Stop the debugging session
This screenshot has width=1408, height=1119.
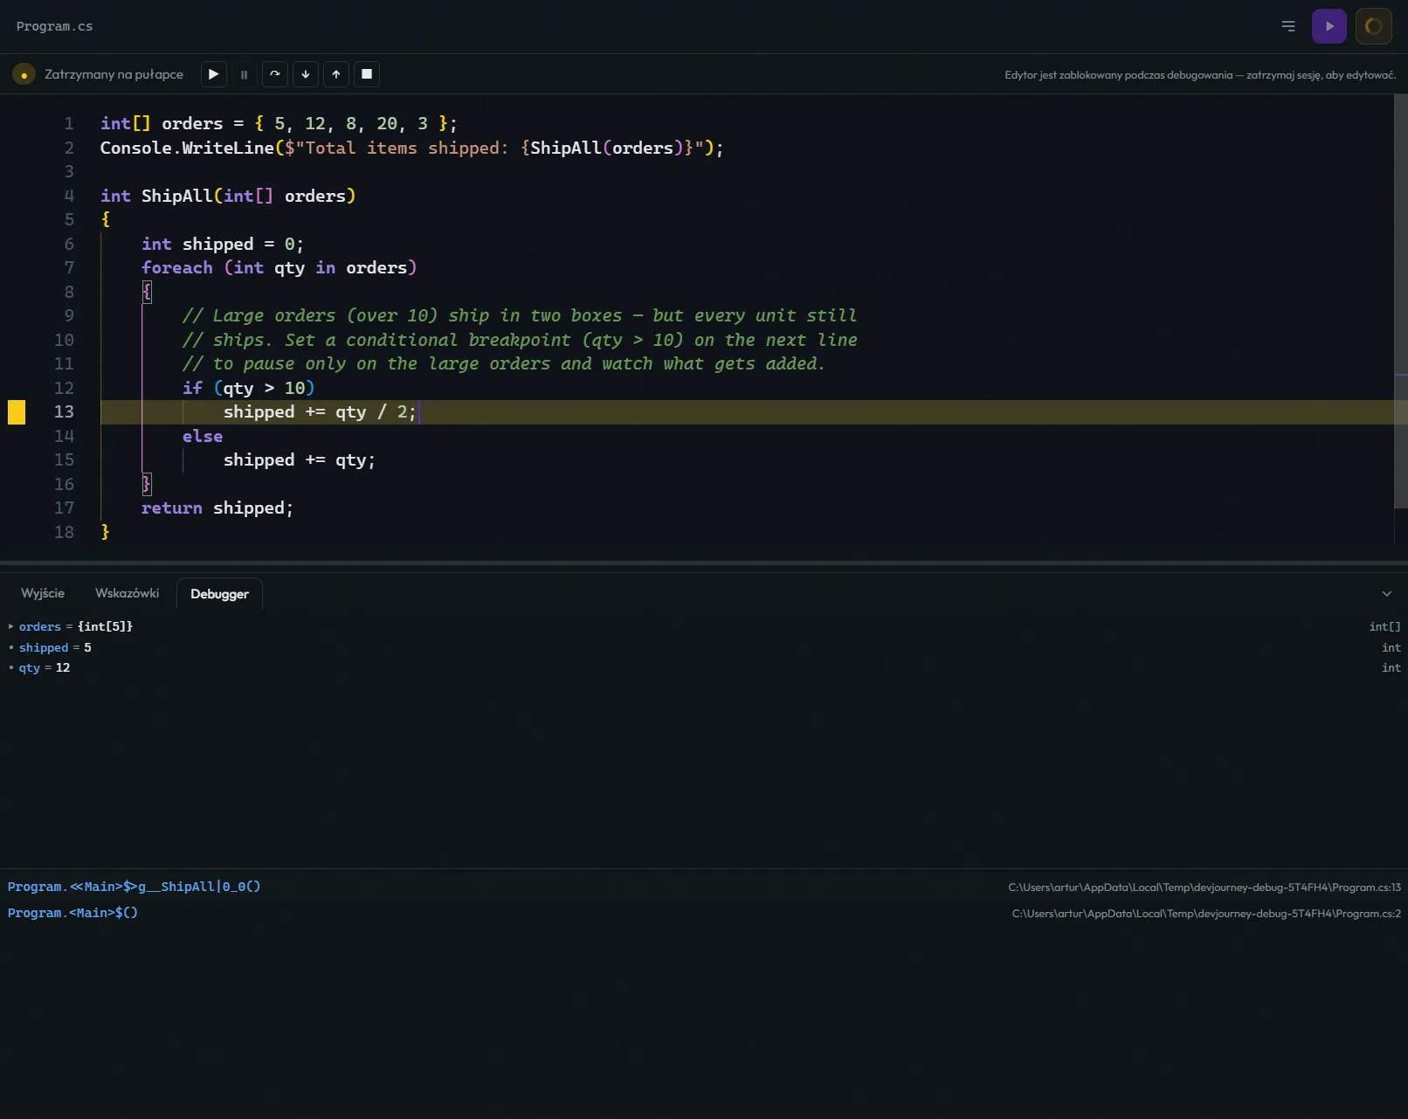(367, 74)
